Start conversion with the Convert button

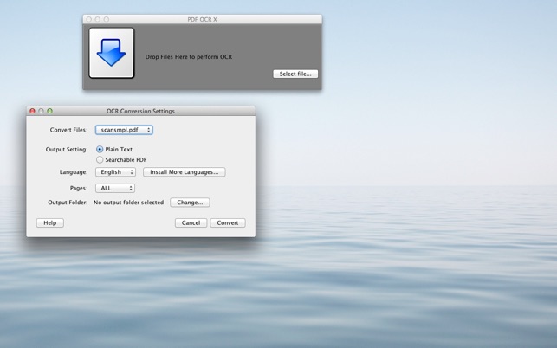[228, 222]
